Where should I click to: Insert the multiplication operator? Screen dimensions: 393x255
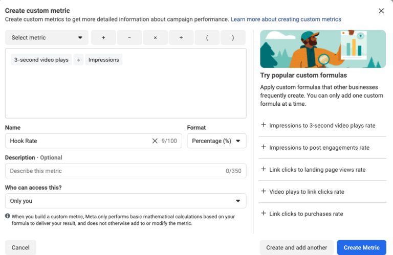coord(156,38)
